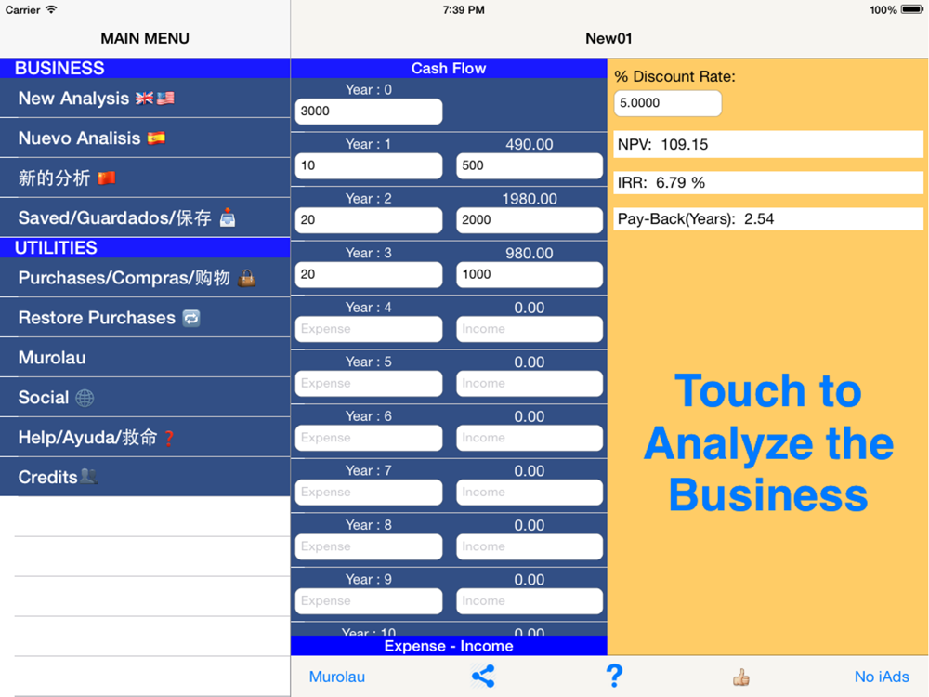Open Murolau entry in main menu

(145, 358)
